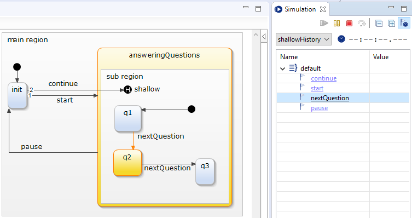
Task: Pause the simulation with the yellow icon
Action: pyautogui.click(x=336, y=24)
